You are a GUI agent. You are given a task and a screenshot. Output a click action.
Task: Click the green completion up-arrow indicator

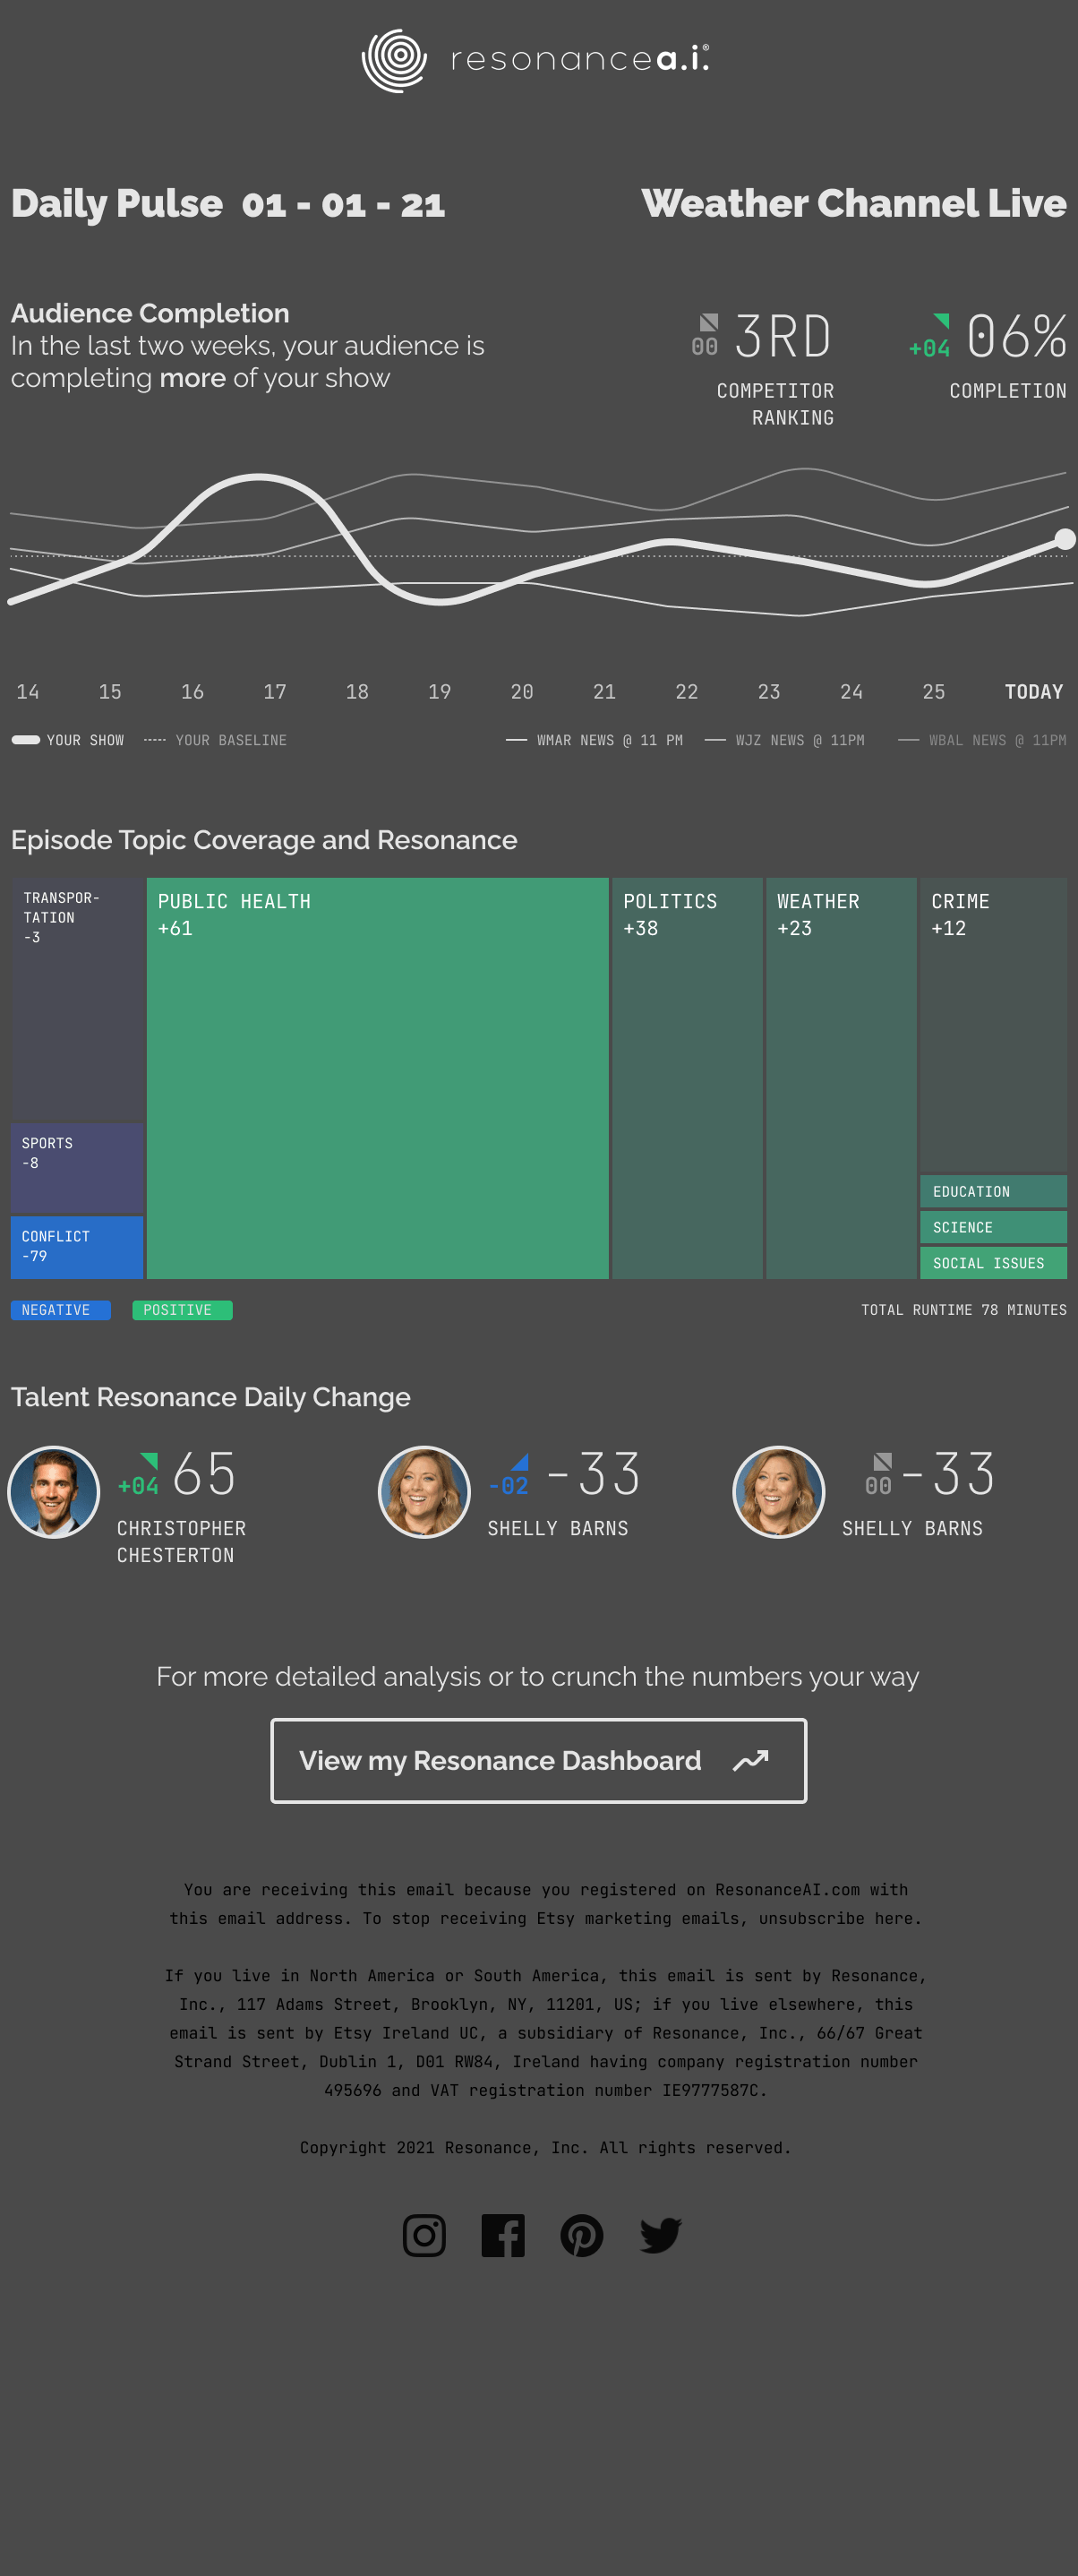point(941,320)
